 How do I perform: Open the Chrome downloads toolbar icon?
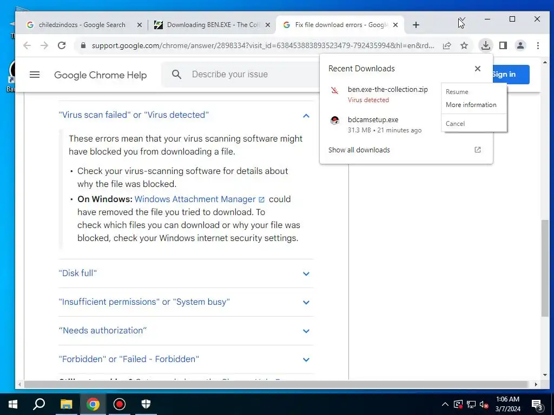point(486,45)
